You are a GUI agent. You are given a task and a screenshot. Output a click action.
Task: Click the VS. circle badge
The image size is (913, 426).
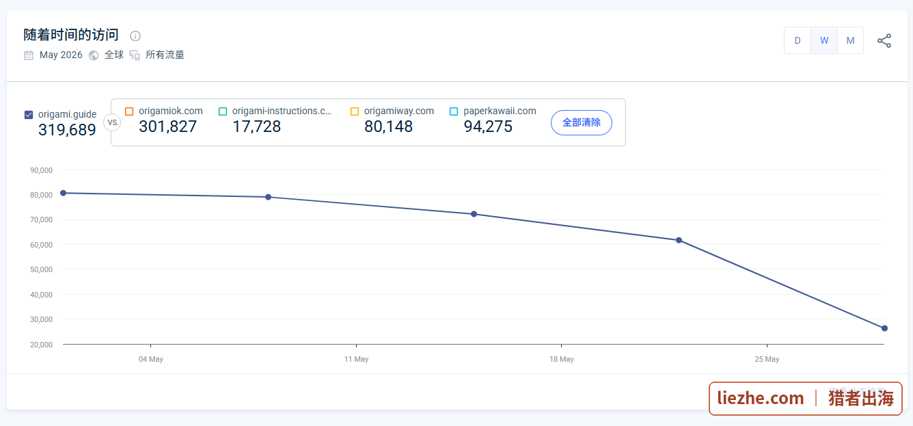click(x=112, y=122)
